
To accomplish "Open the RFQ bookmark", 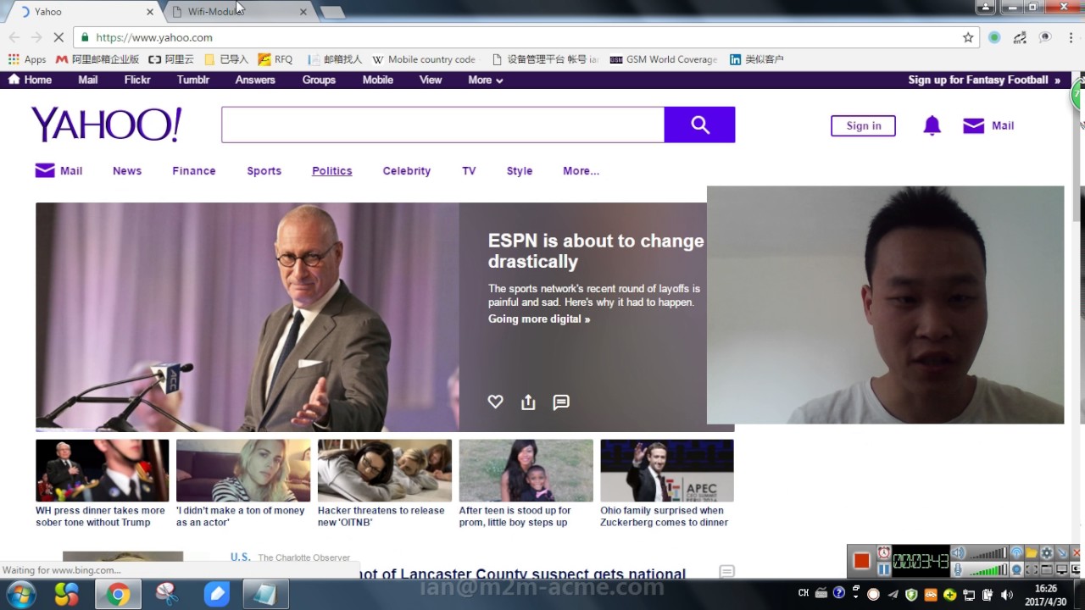I will [275, 59].
